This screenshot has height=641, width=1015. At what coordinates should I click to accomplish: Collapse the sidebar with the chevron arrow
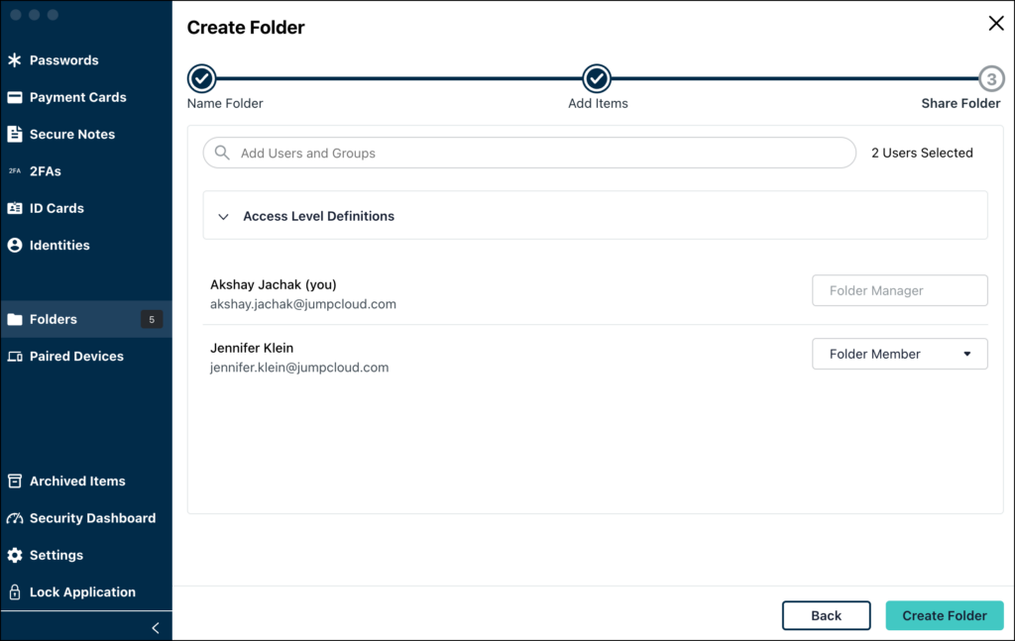(155, 626)
